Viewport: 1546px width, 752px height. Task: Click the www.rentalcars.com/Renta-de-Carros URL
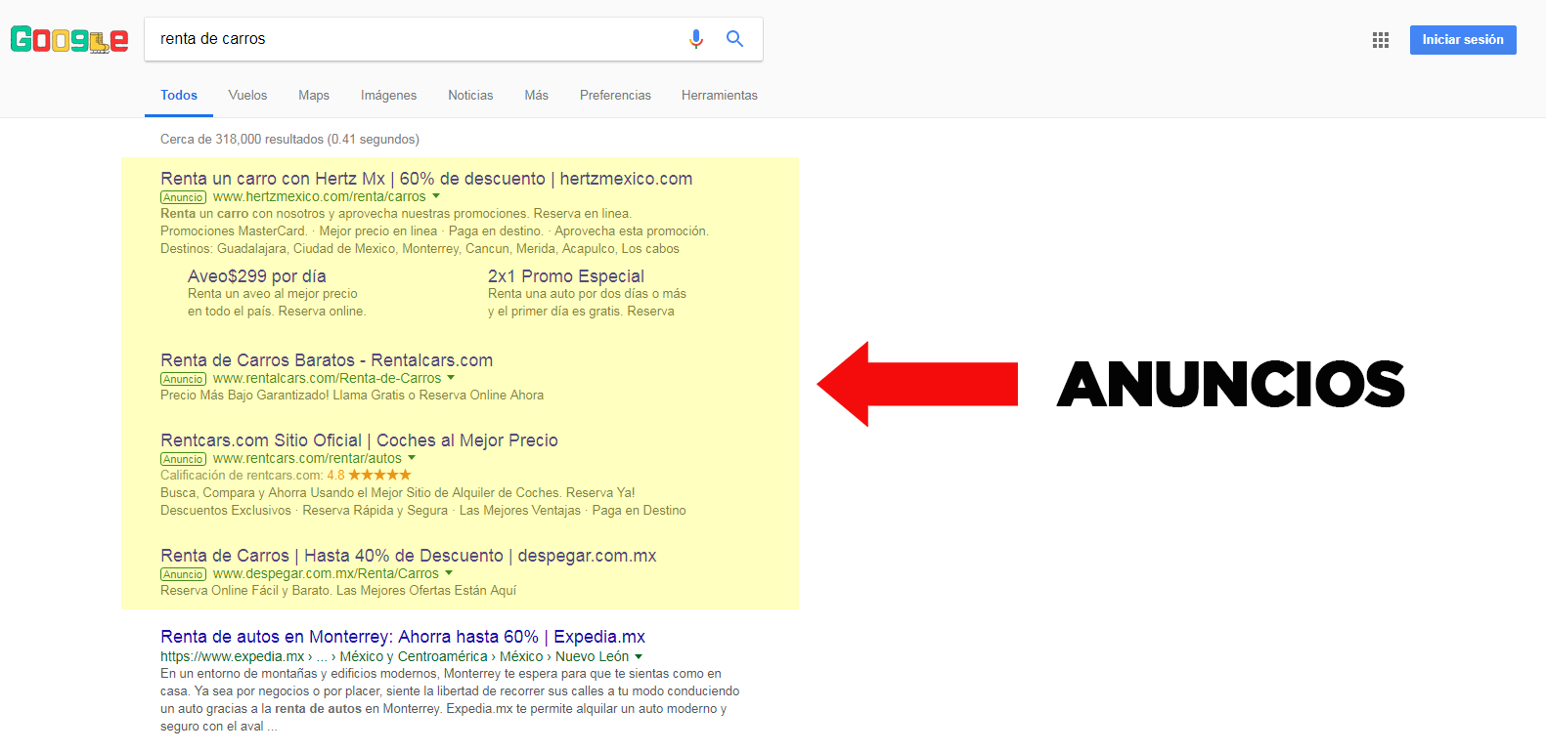(x=327, y=378)
